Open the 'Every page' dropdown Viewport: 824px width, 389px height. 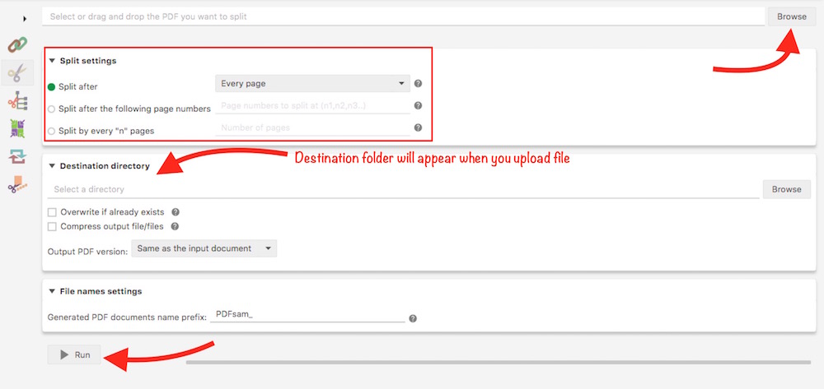tap(311, 83)
